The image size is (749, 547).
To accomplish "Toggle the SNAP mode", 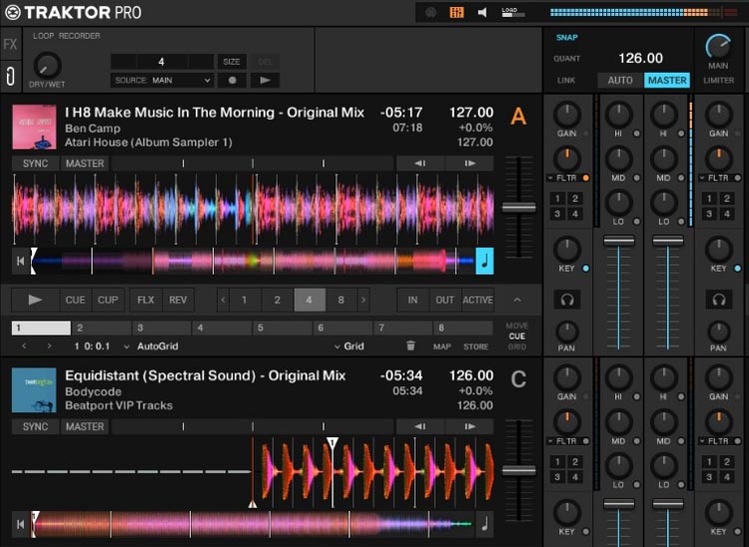I will pos(566,37).
